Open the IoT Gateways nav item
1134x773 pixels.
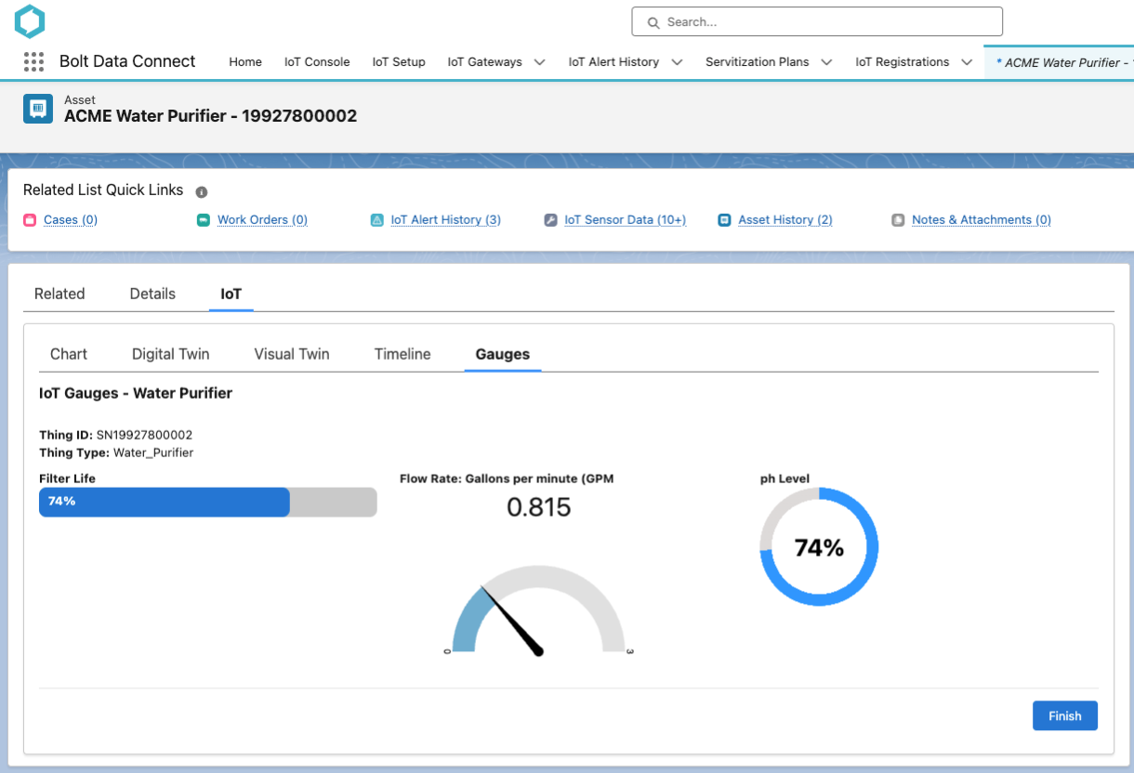click(484, 62)
